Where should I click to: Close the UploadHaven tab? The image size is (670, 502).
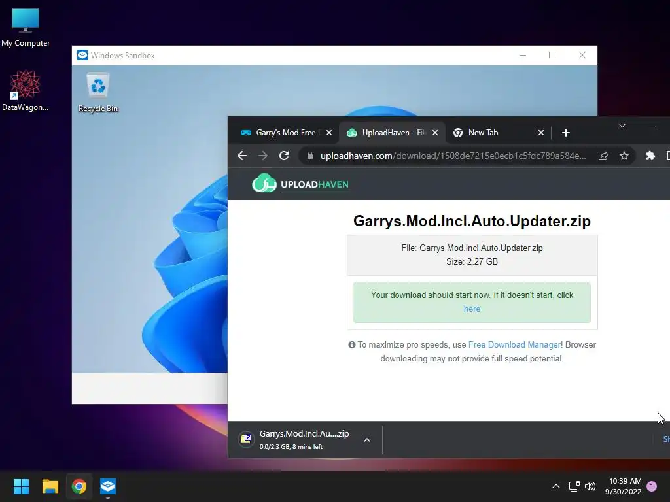[435, 133]
